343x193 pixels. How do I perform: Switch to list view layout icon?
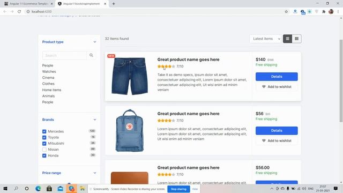287,39
